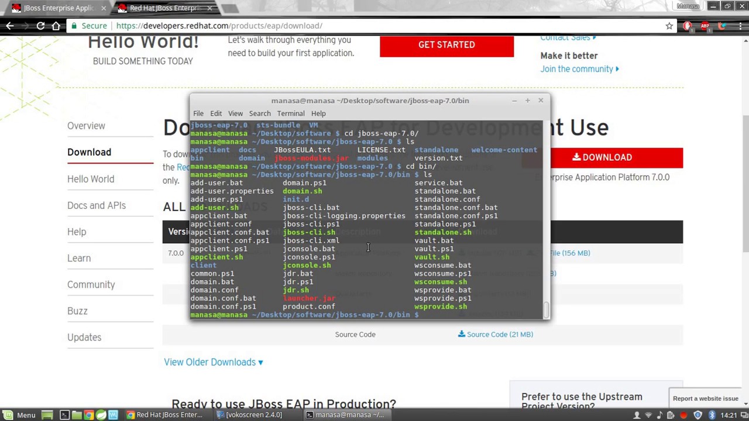Click the shield update manager tray icon

(x=698, y=415)
